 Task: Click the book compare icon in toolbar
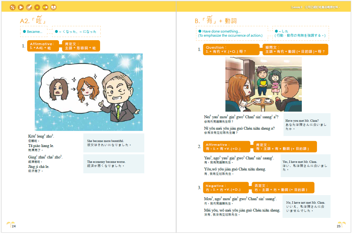click(54, 7)
